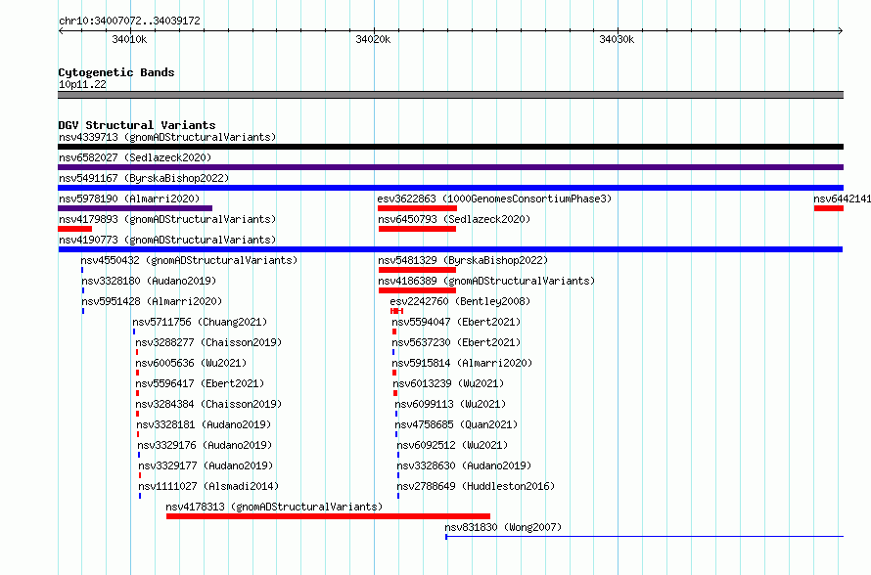Open nsv4550432 (gnomADStructuralVariants) label
This screenshot has width=871, height=575.
[189, 260]
